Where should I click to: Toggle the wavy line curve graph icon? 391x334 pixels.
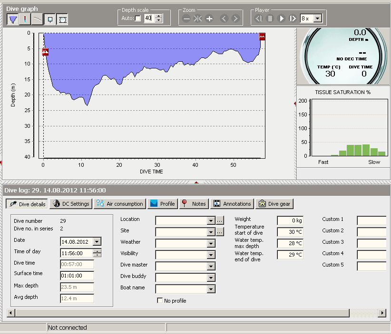tap(37, 19)
